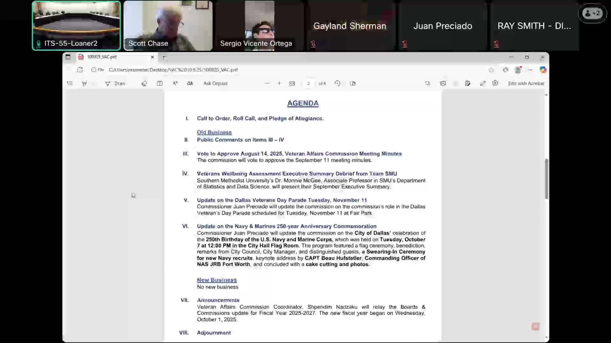Viewport: 611px width, 343px height.
Task: Click Ask Copilot button
Action: pyautogui.click(x=215, y=84)
